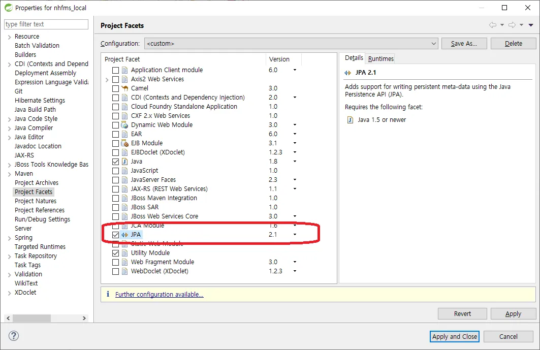Click the sidebar scroll right arrow
This screenshot has width=540, height=350.
coord(84,318)
